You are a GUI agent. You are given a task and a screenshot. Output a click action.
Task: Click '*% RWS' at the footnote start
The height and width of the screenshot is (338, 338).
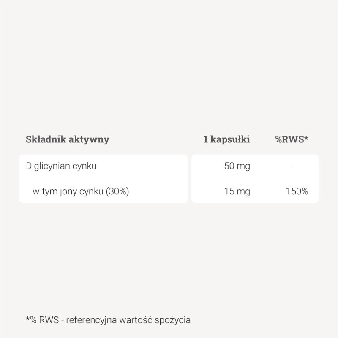pos(39,318)
